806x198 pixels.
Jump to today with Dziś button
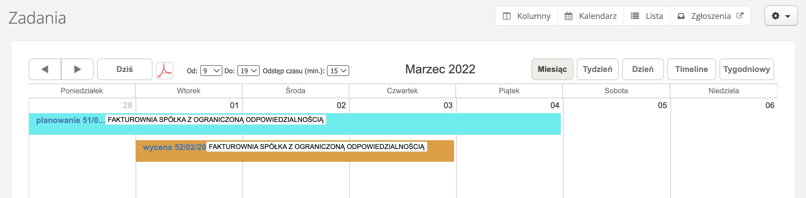pyautogui.click(x=124, y=69)
